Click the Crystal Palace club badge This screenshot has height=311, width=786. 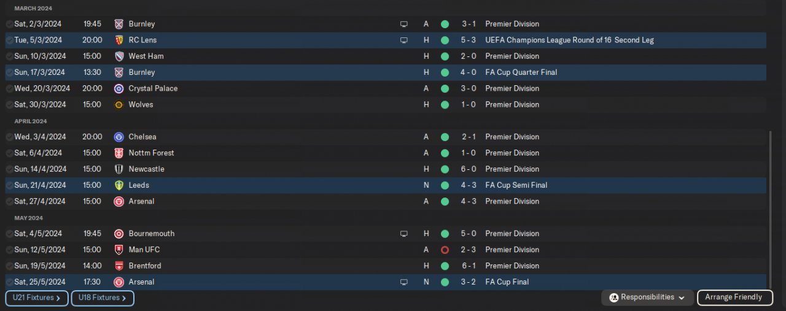click(119, 88)
